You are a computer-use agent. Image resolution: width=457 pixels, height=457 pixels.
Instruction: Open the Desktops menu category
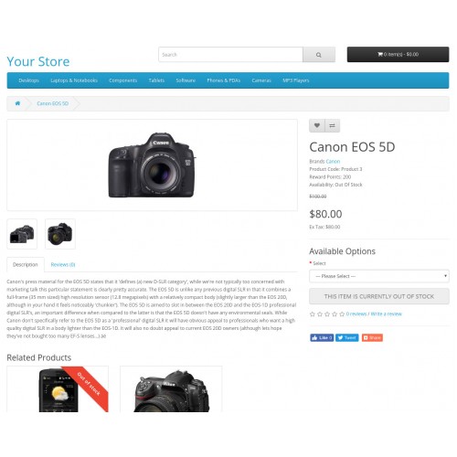[x=28, y=80]
